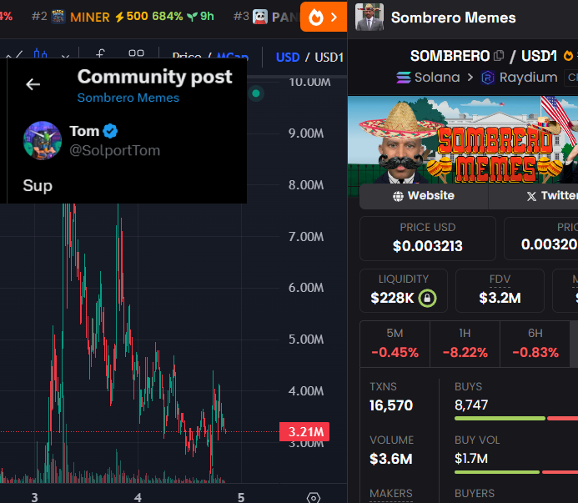This screenshot has height=503, width=578.
Task: Switch the chart to MCap
Action: (x=233, y=57)
